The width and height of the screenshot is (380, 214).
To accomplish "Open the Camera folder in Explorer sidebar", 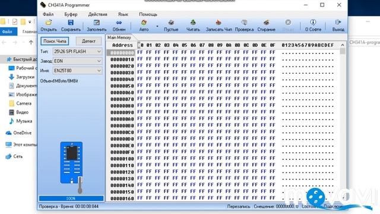I will coord(20,103).
